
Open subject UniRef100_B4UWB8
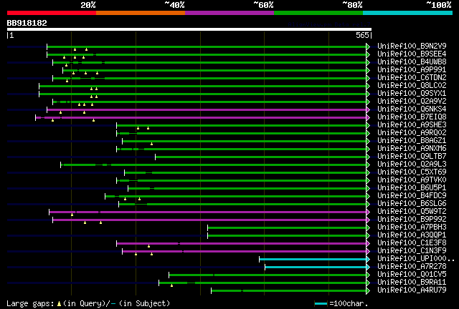(412, 62)
